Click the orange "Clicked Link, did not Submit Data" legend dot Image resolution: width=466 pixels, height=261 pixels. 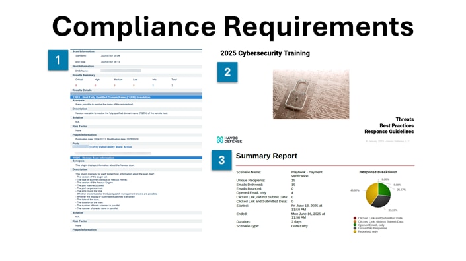click(x=354, y=221)
